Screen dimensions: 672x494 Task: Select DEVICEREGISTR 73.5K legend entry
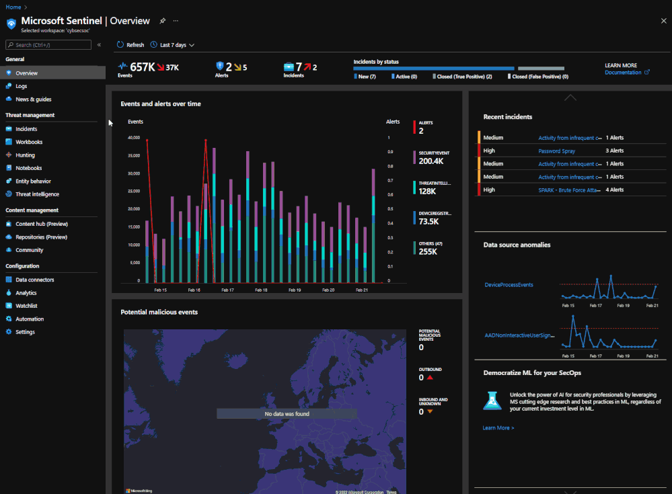pyautogui.click(x=432, y=218)
